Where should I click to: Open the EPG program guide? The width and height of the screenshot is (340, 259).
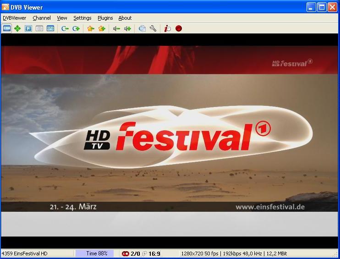tap(50, 28)
